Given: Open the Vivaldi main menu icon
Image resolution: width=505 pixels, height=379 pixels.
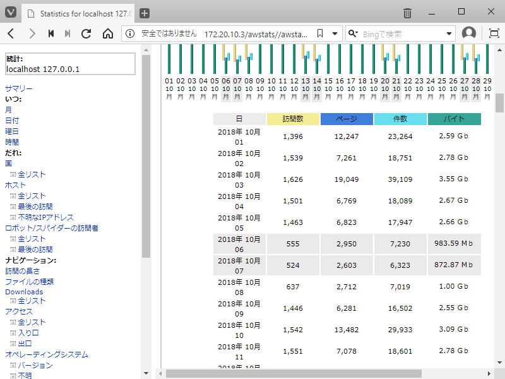Looking at the screenshot, I should coord(11,13).
